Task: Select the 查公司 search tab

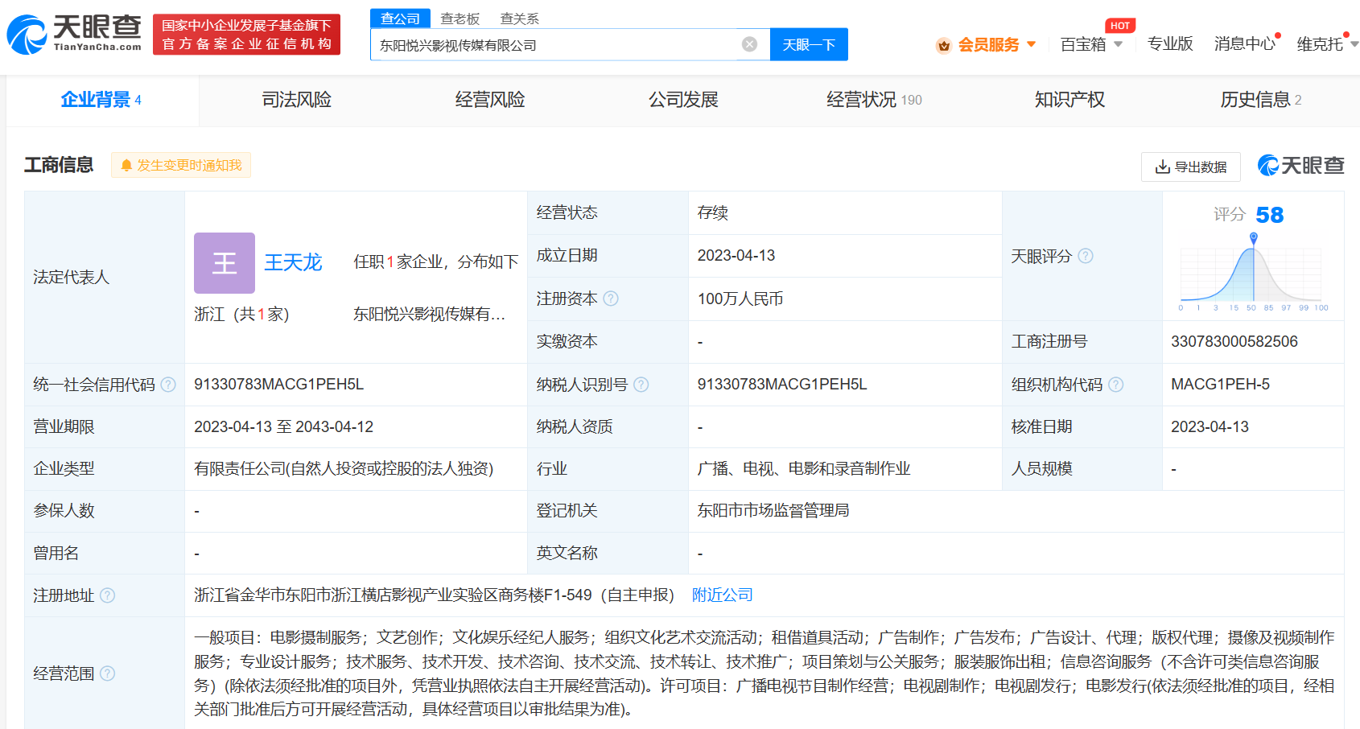Action: 400,19
